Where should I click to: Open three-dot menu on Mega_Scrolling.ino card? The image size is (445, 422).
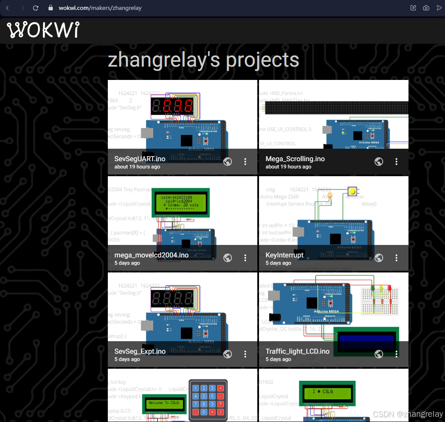coord(396,162)
